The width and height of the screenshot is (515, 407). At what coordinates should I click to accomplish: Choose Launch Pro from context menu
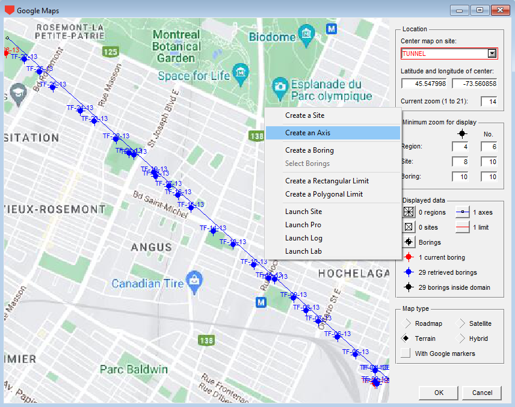[333, 224]
